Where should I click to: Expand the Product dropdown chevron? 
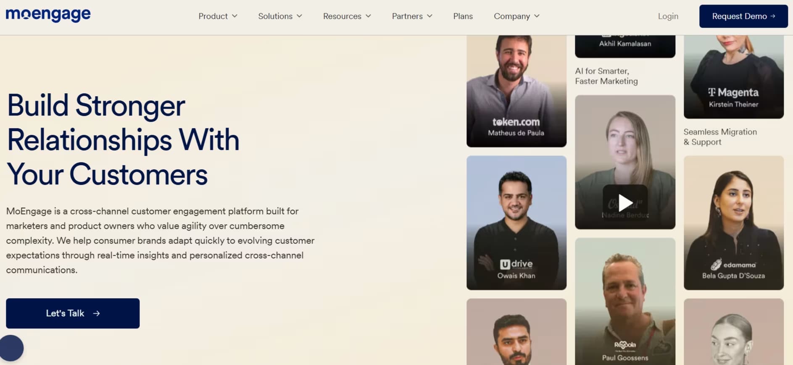coord(234,16)
